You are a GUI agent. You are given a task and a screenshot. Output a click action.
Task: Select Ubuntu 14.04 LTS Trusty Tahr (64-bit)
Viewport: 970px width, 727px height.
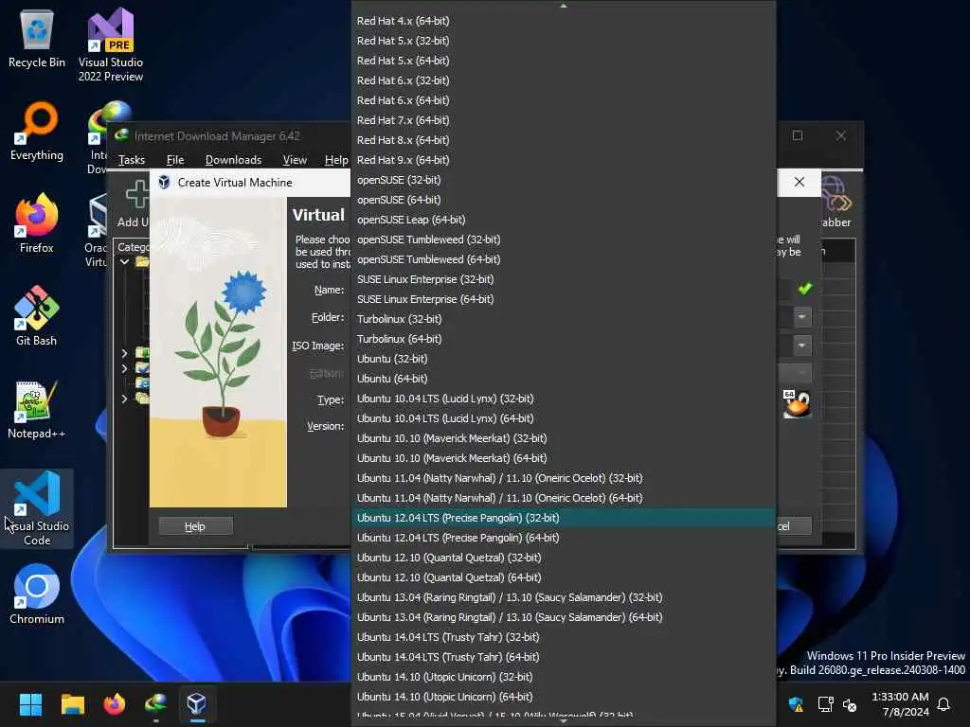pos(563,657)
